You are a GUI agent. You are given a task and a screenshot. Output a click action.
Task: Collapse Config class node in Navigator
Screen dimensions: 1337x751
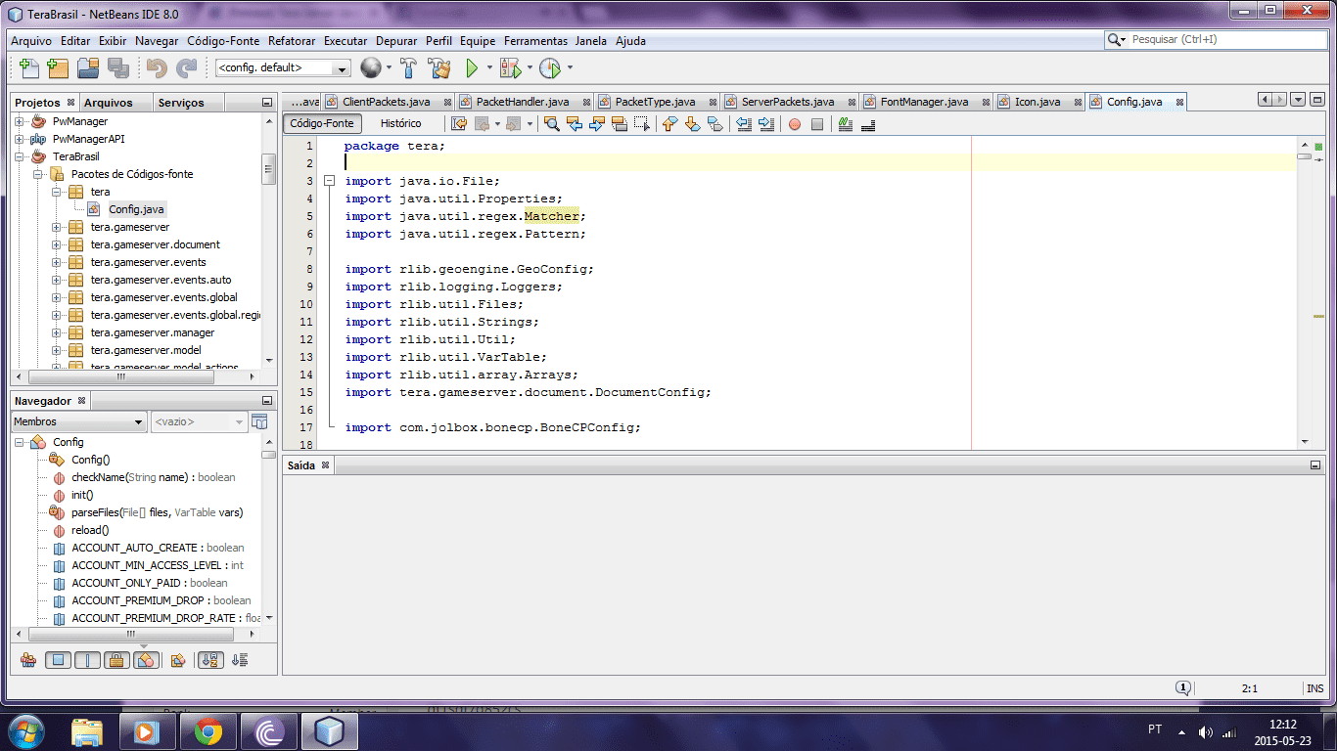[19, 442]
